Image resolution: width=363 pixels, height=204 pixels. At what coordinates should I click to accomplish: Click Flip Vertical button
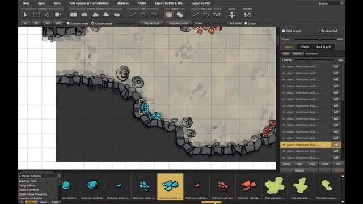point(151,23)
